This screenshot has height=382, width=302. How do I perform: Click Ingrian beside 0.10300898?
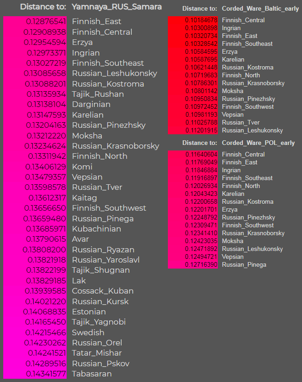[x=231, y=28]
